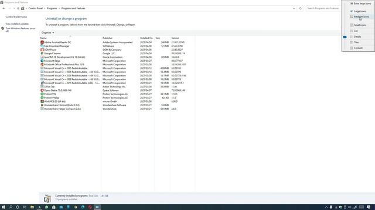Open taskbar Search magnifier
The width and height of the screenshot is (375, 210).
pos(11,207)
